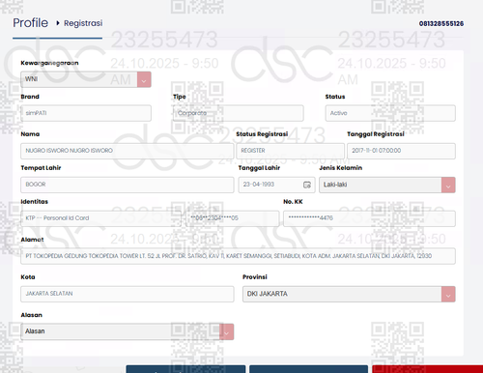This screenshot has height=373, width=483.
Task: Open the Jenis Kelamin Laki-laki dropdown
Action: tap(387, 185)
